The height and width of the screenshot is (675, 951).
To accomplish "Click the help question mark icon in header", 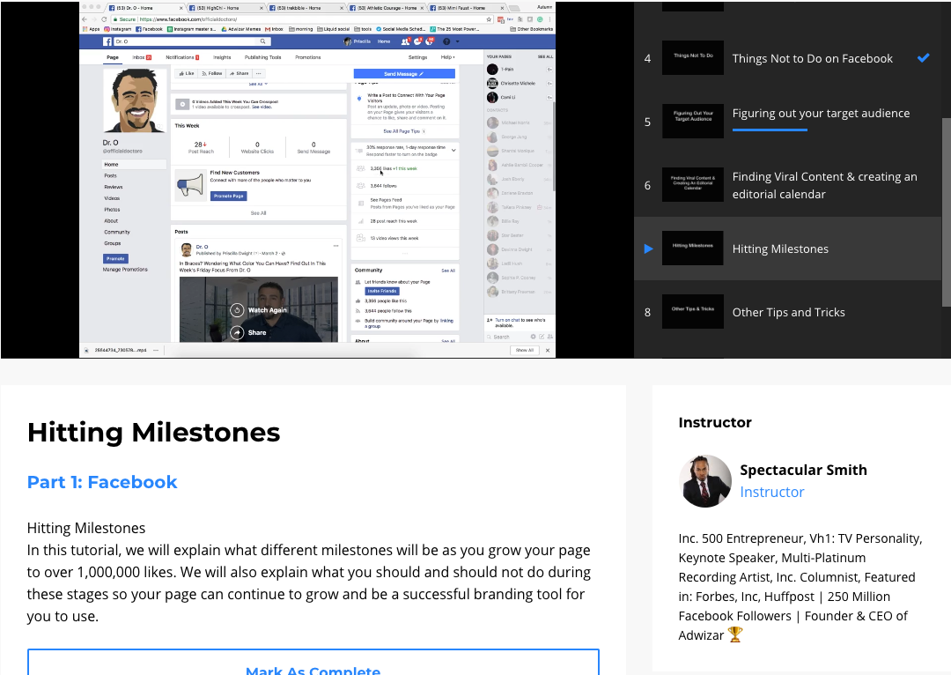I will pyautogui.click(x=446, y=41).
